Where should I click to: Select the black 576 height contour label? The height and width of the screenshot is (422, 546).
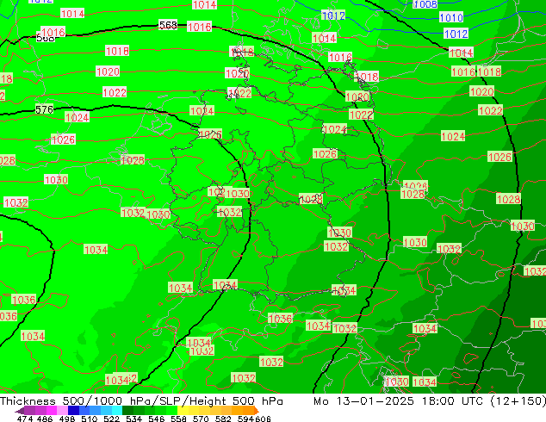pos(44,109)
